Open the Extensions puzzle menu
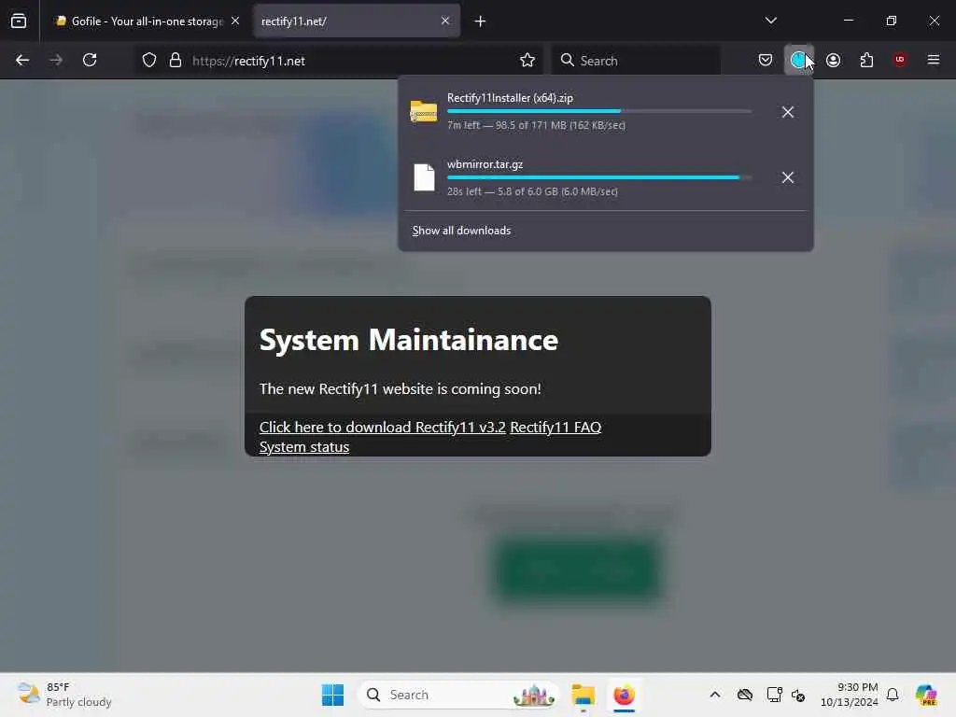 point(866,60)
